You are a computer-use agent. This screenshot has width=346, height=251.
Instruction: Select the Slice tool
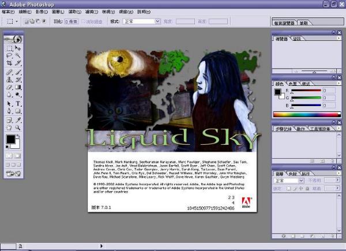point(18,63)
